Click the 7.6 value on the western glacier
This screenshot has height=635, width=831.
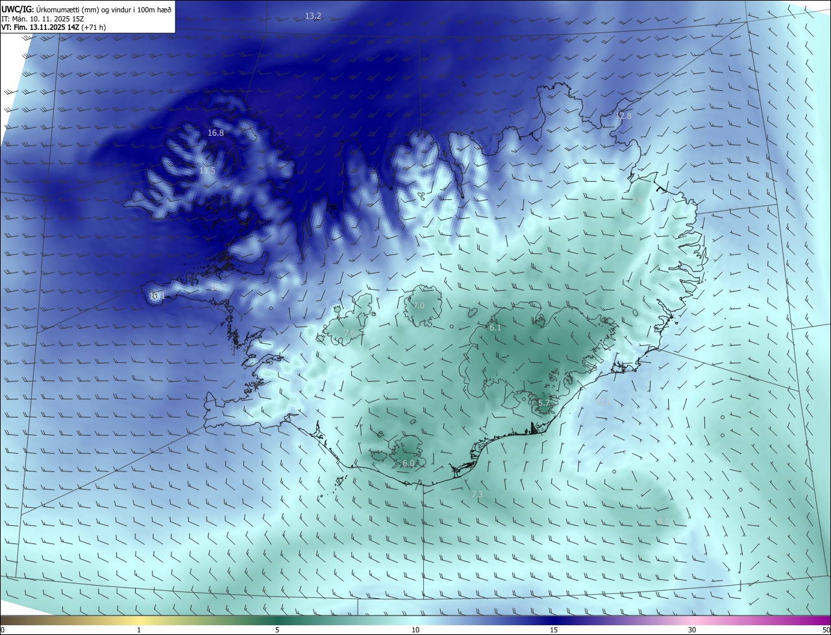click(349, 333)
